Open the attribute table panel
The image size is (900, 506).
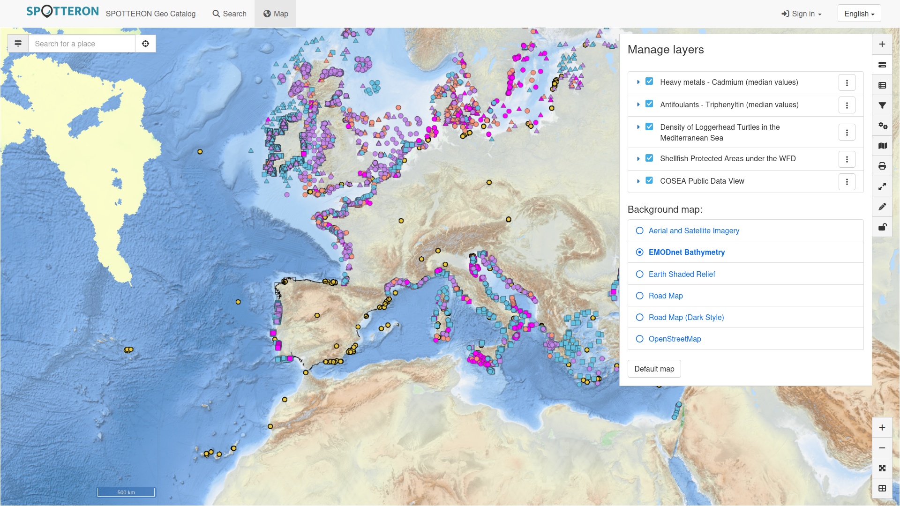(882, 85)
